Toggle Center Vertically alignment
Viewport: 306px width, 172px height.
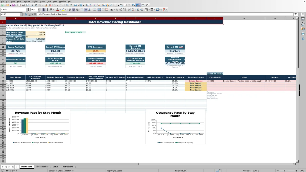[x=86, y=10]
